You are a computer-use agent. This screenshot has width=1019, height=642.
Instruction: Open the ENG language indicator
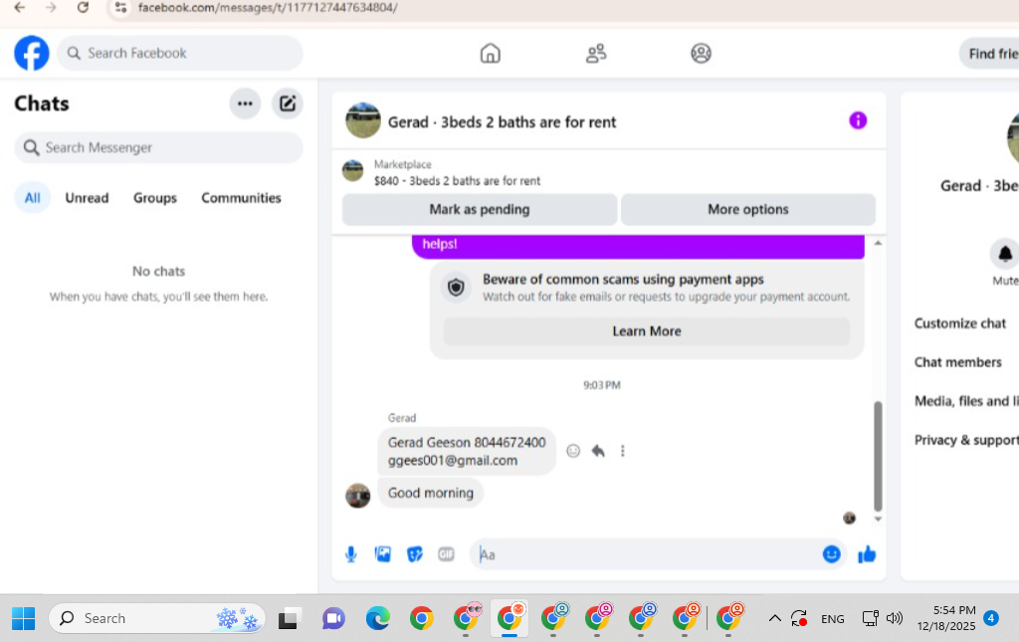click(833, 618)
